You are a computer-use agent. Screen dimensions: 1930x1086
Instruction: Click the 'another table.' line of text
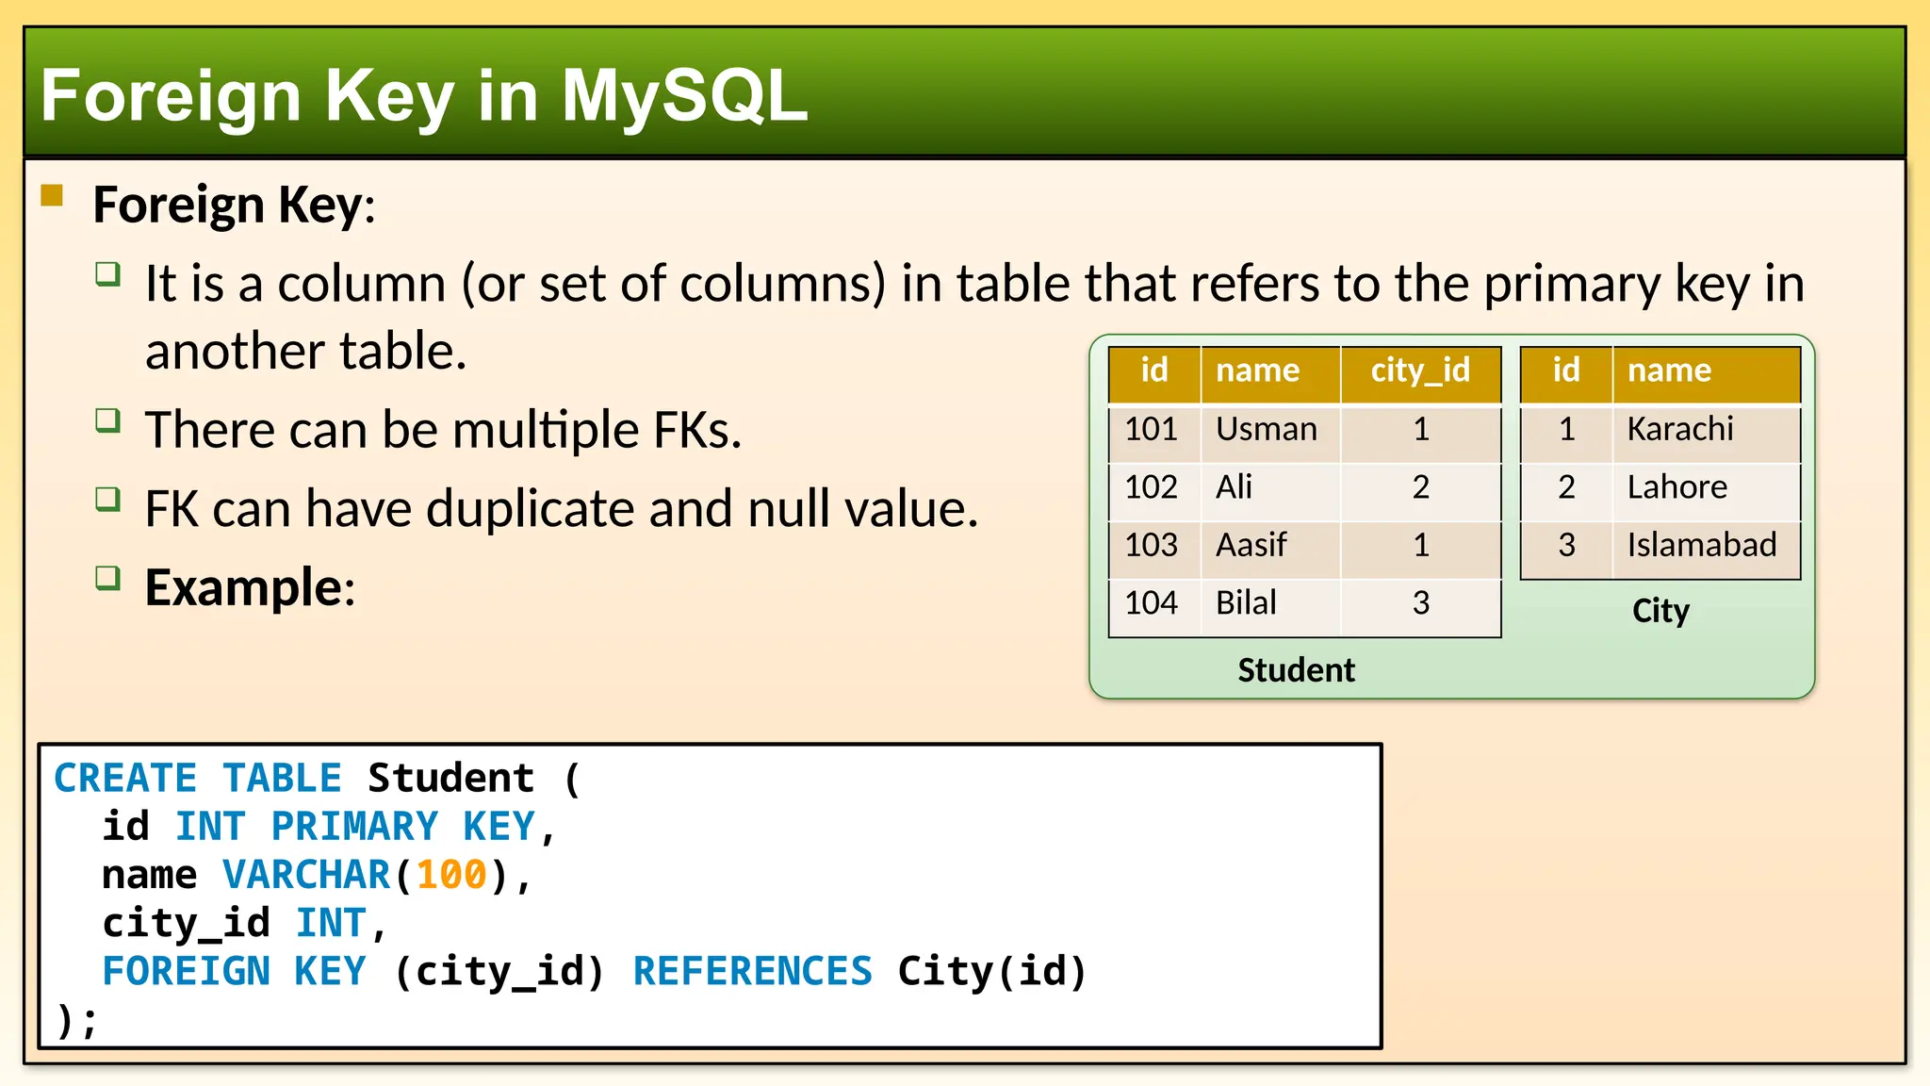(x=306, y=352)
